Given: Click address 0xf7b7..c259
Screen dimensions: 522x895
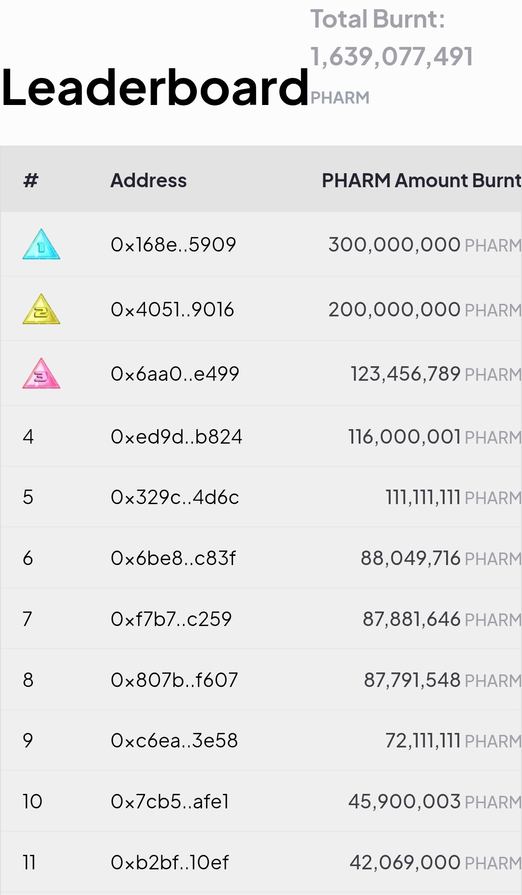Looking at the screenshot, I should coord(171,619).
